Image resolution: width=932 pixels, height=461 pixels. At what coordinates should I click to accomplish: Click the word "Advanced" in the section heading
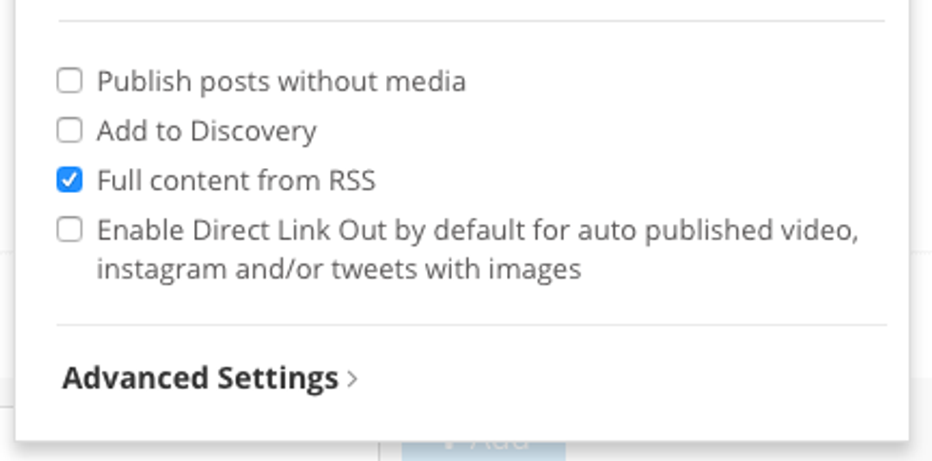click(x=136, y=378)
